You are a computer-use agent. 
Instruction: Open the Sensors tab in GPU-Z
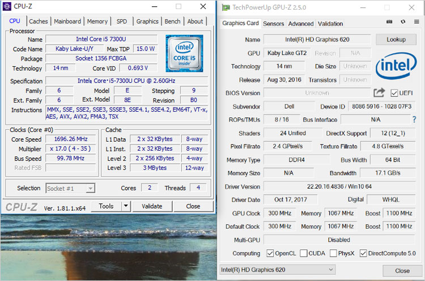click(274, 24)
